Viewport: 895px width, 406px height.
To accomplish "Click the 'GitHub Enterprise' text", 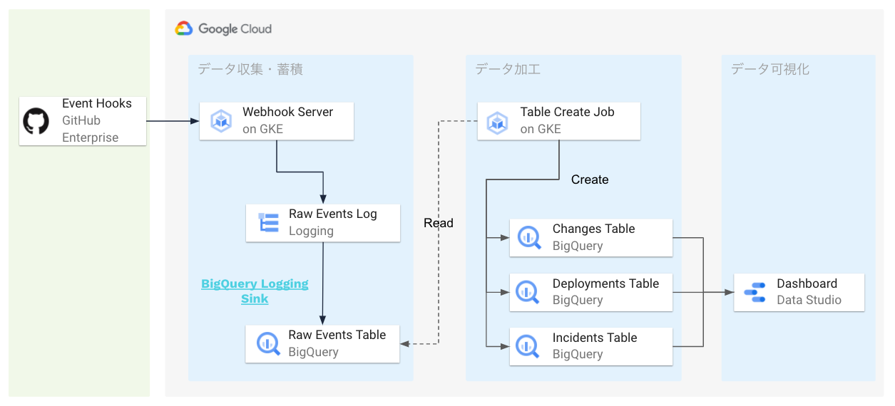I will click(91, 129).
